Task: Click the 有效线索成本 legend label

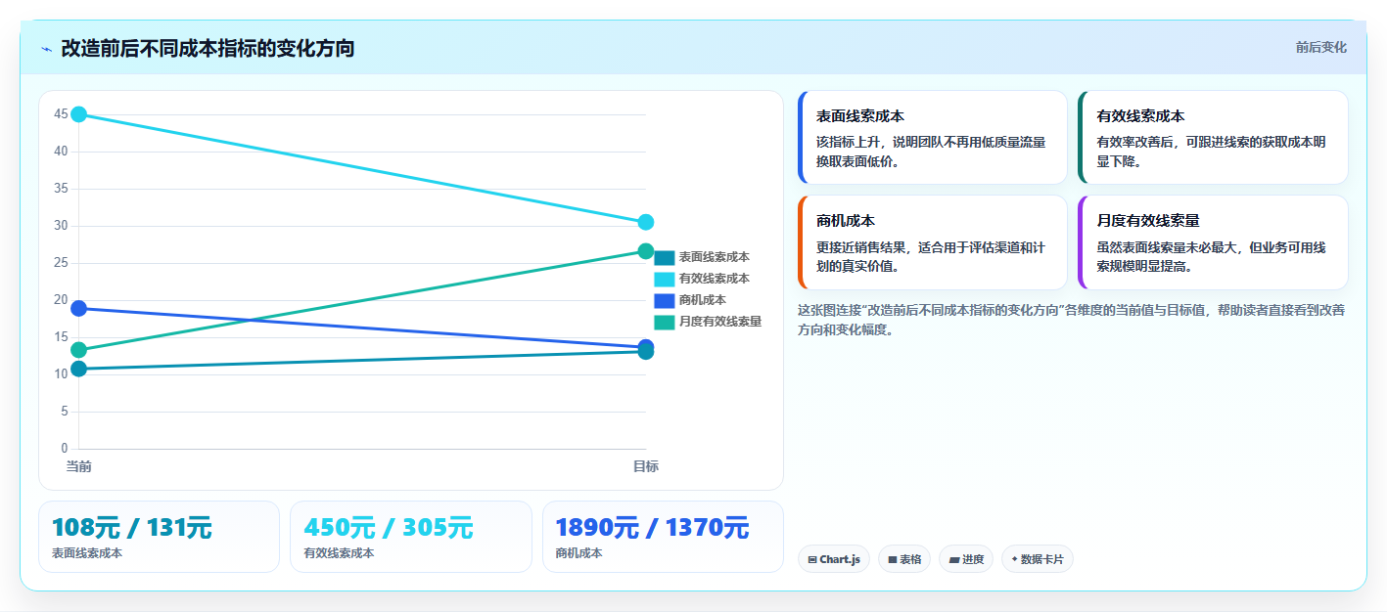Action: pos(715,280)
